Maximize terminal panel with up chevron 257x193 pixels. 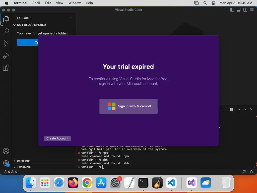[245, 109]
